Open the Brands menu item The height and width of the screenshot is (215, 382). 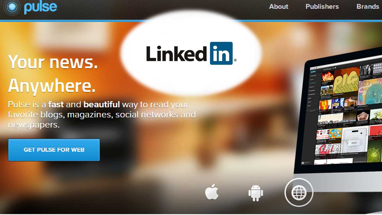click(368, 6)
